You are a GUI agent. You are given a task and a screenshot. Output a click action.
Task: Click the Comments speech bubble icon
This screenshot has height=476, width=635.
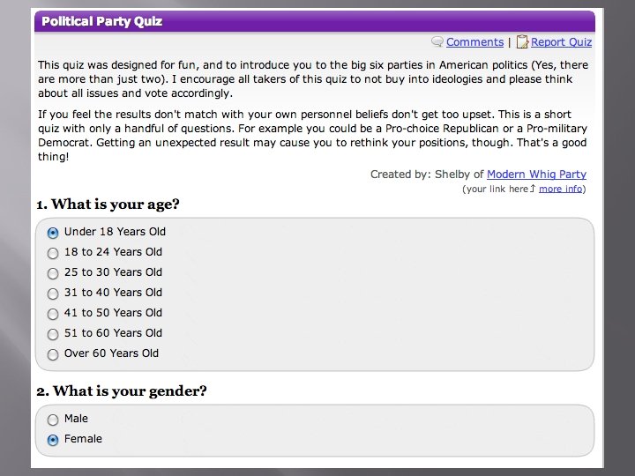tap(437, 42)
